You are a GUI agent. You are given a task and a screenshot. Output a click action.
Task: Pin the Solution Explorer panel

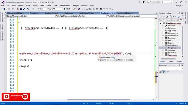pos(180,13)
